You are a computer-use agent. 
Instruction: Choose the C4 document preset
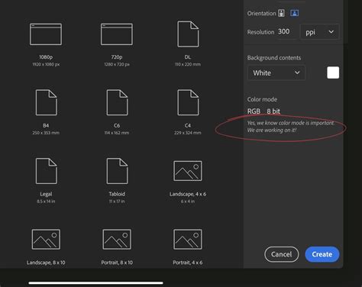[x=188, y=102]
